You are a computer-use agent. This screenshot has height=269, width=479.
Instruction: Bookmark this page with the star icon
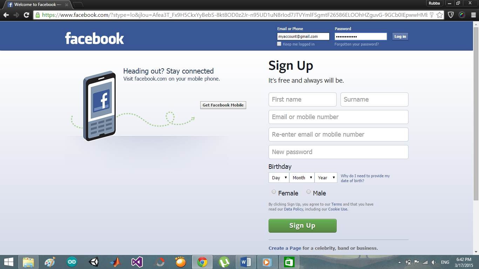click(x=439, y=15)
